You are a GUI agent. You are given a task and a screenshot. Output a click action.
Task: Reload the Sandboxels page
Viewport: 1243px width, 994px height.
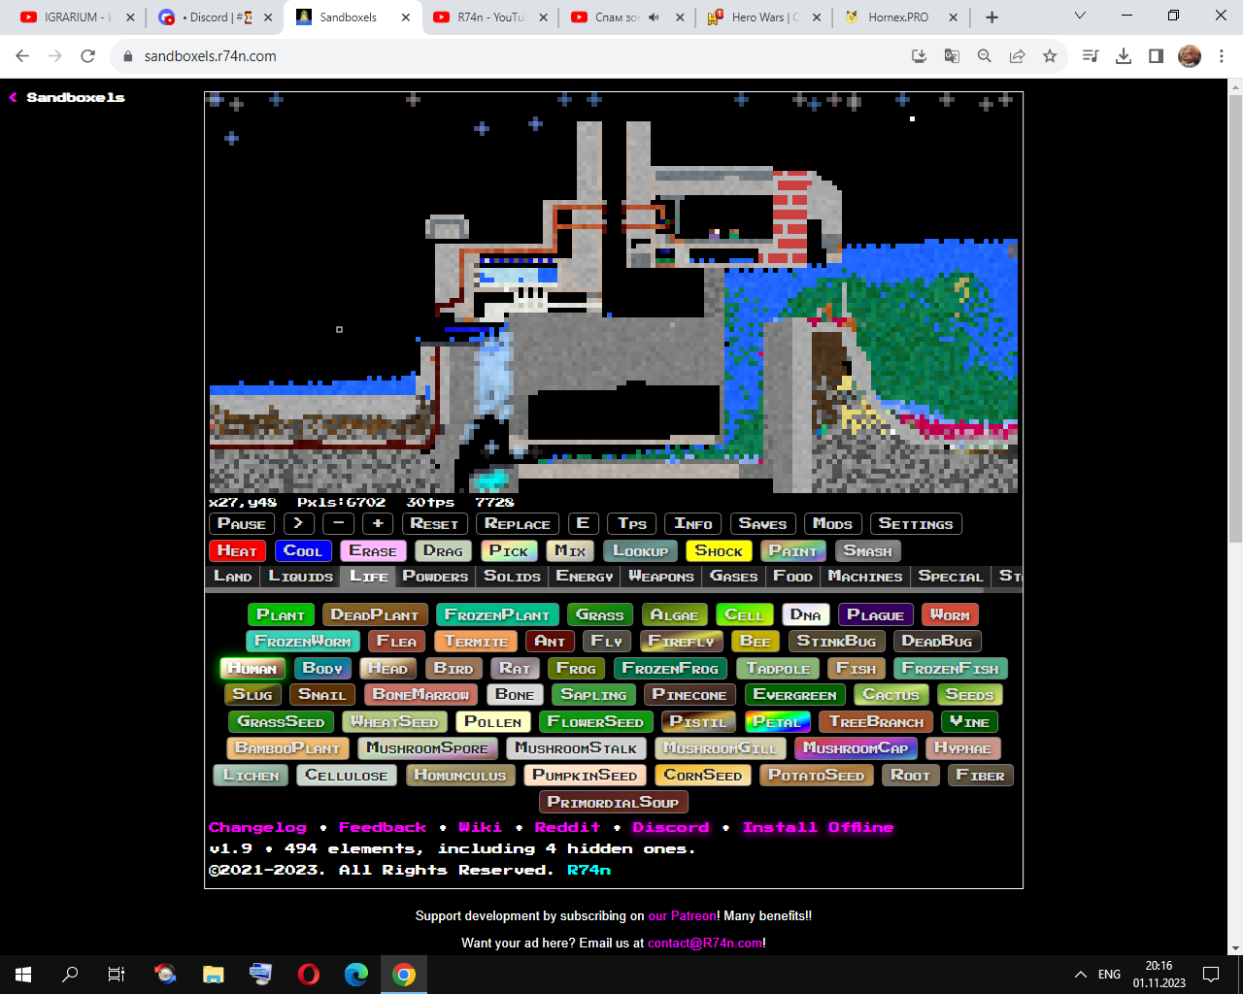click(x=87, y=56)
